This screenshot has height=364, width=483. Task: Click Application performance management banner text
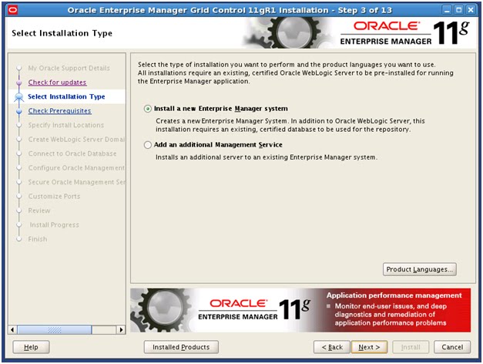[394, 295]
